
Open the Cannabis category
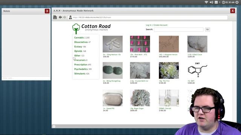79,37
